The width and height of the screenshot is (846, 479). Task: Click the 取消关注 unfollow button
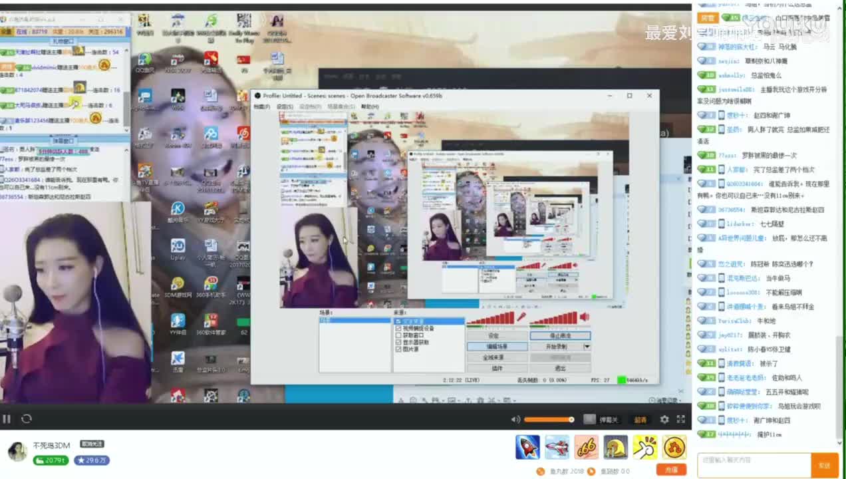92,444
